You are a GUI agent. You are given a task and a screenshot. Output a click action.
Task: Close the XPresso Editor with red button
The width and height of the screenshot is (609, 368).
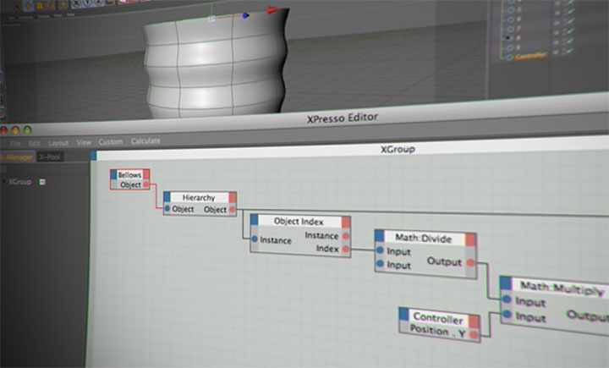(4, 130)
